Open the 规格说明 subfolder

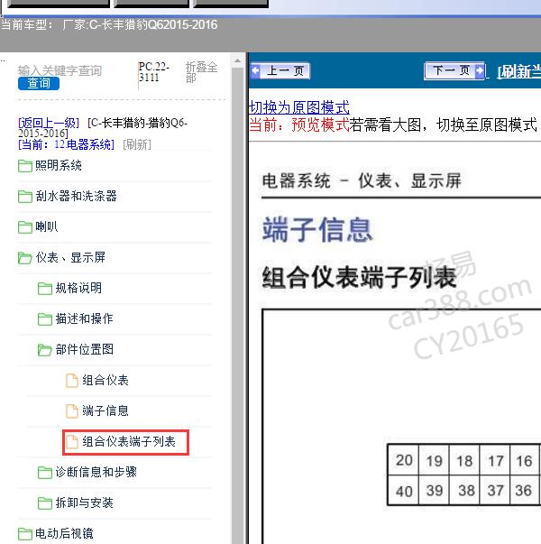point(78,288)
